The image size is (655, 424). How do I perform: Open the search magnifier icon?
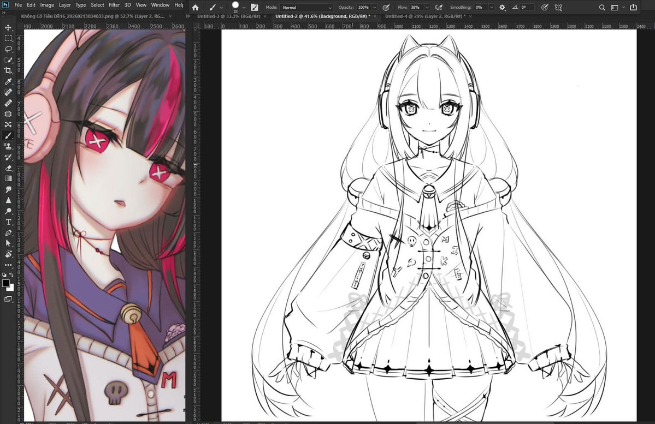602,7
